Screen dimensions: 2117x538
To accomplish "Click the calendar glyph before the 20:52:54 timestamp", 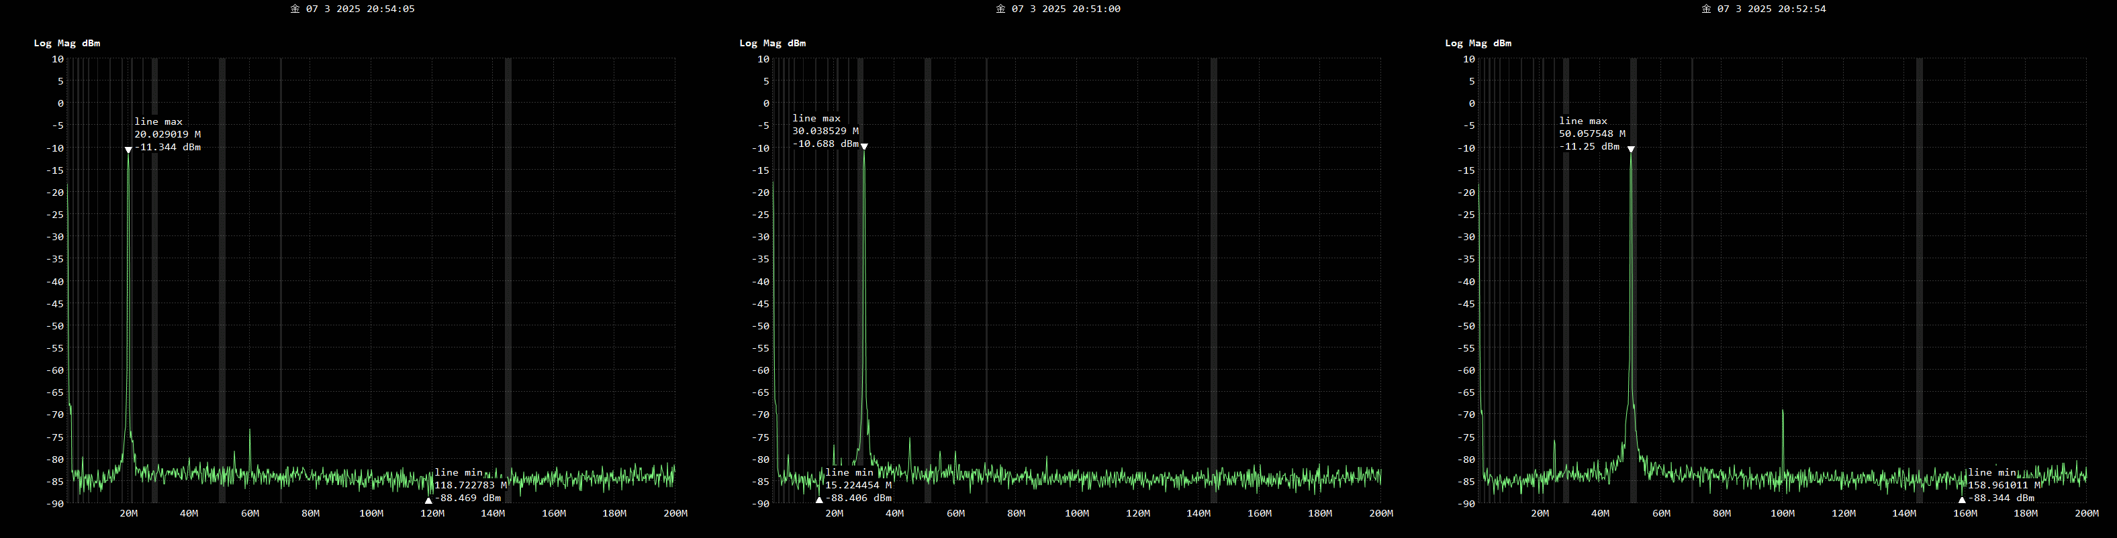I will (1706, 9).
